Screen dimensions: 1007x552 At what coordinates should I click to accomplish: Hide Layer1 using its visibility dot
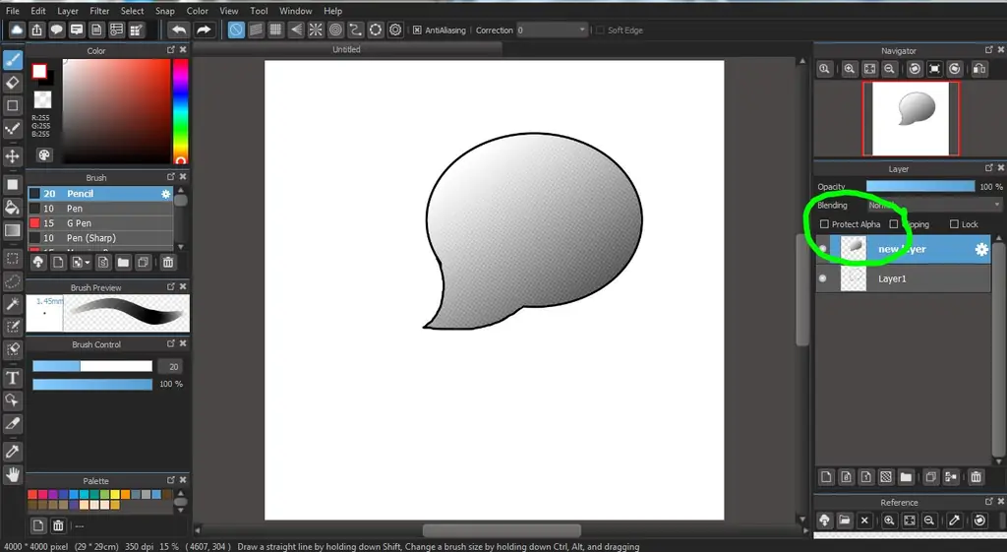click(823, 278)
